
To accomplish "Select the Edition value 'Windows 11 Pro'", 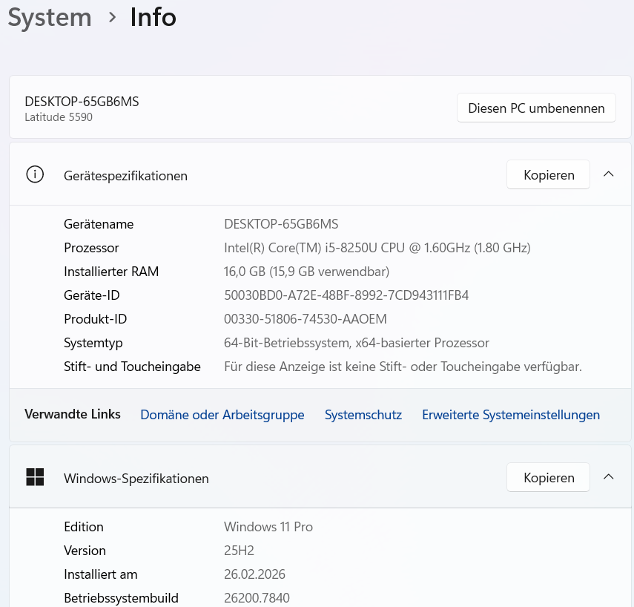I will click(x=268, y=527).
